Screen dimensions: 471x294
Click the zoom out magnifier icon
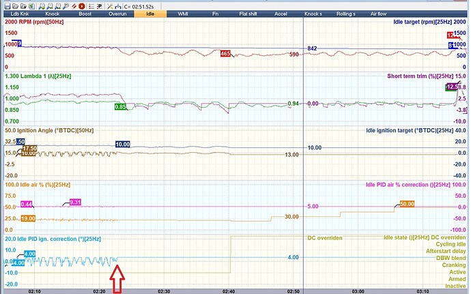(50, 6)
